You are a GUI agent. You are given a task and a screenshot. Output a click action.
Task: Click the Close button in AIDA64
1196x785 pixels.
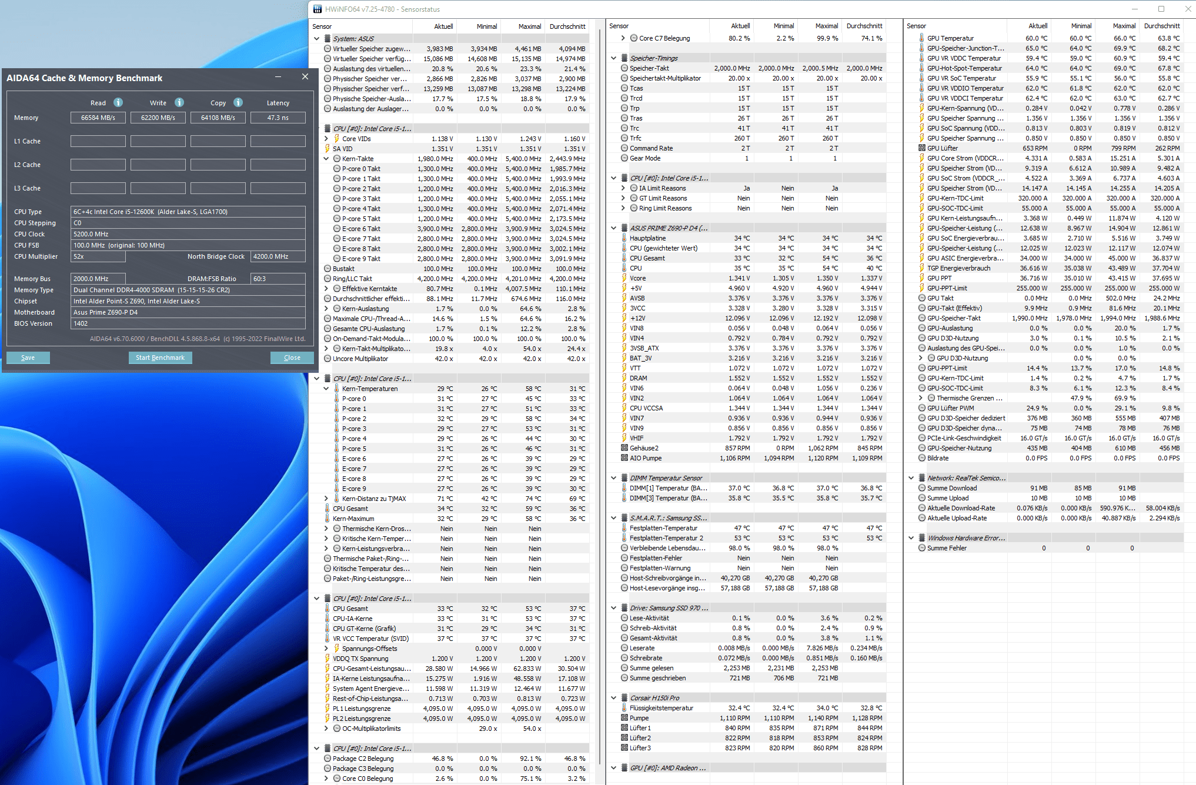coord(292,358)
